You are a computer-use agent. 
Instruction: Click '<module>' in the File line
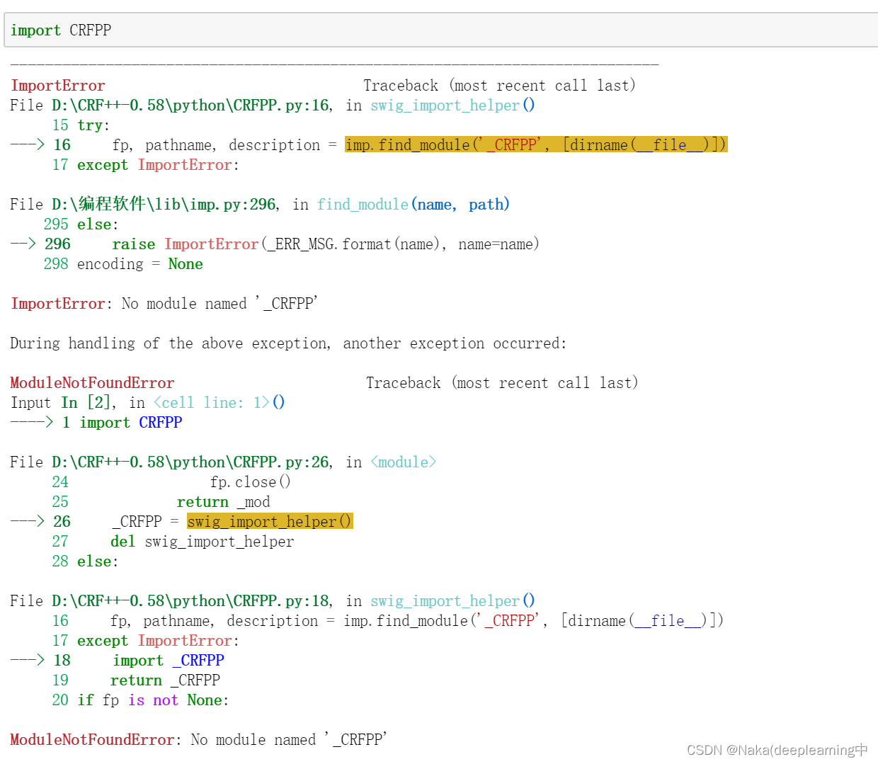[404, 462]
